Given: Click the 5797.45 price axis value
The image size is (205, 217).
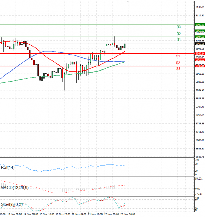Looking at the screenshot, I should [x=200, y=107].
